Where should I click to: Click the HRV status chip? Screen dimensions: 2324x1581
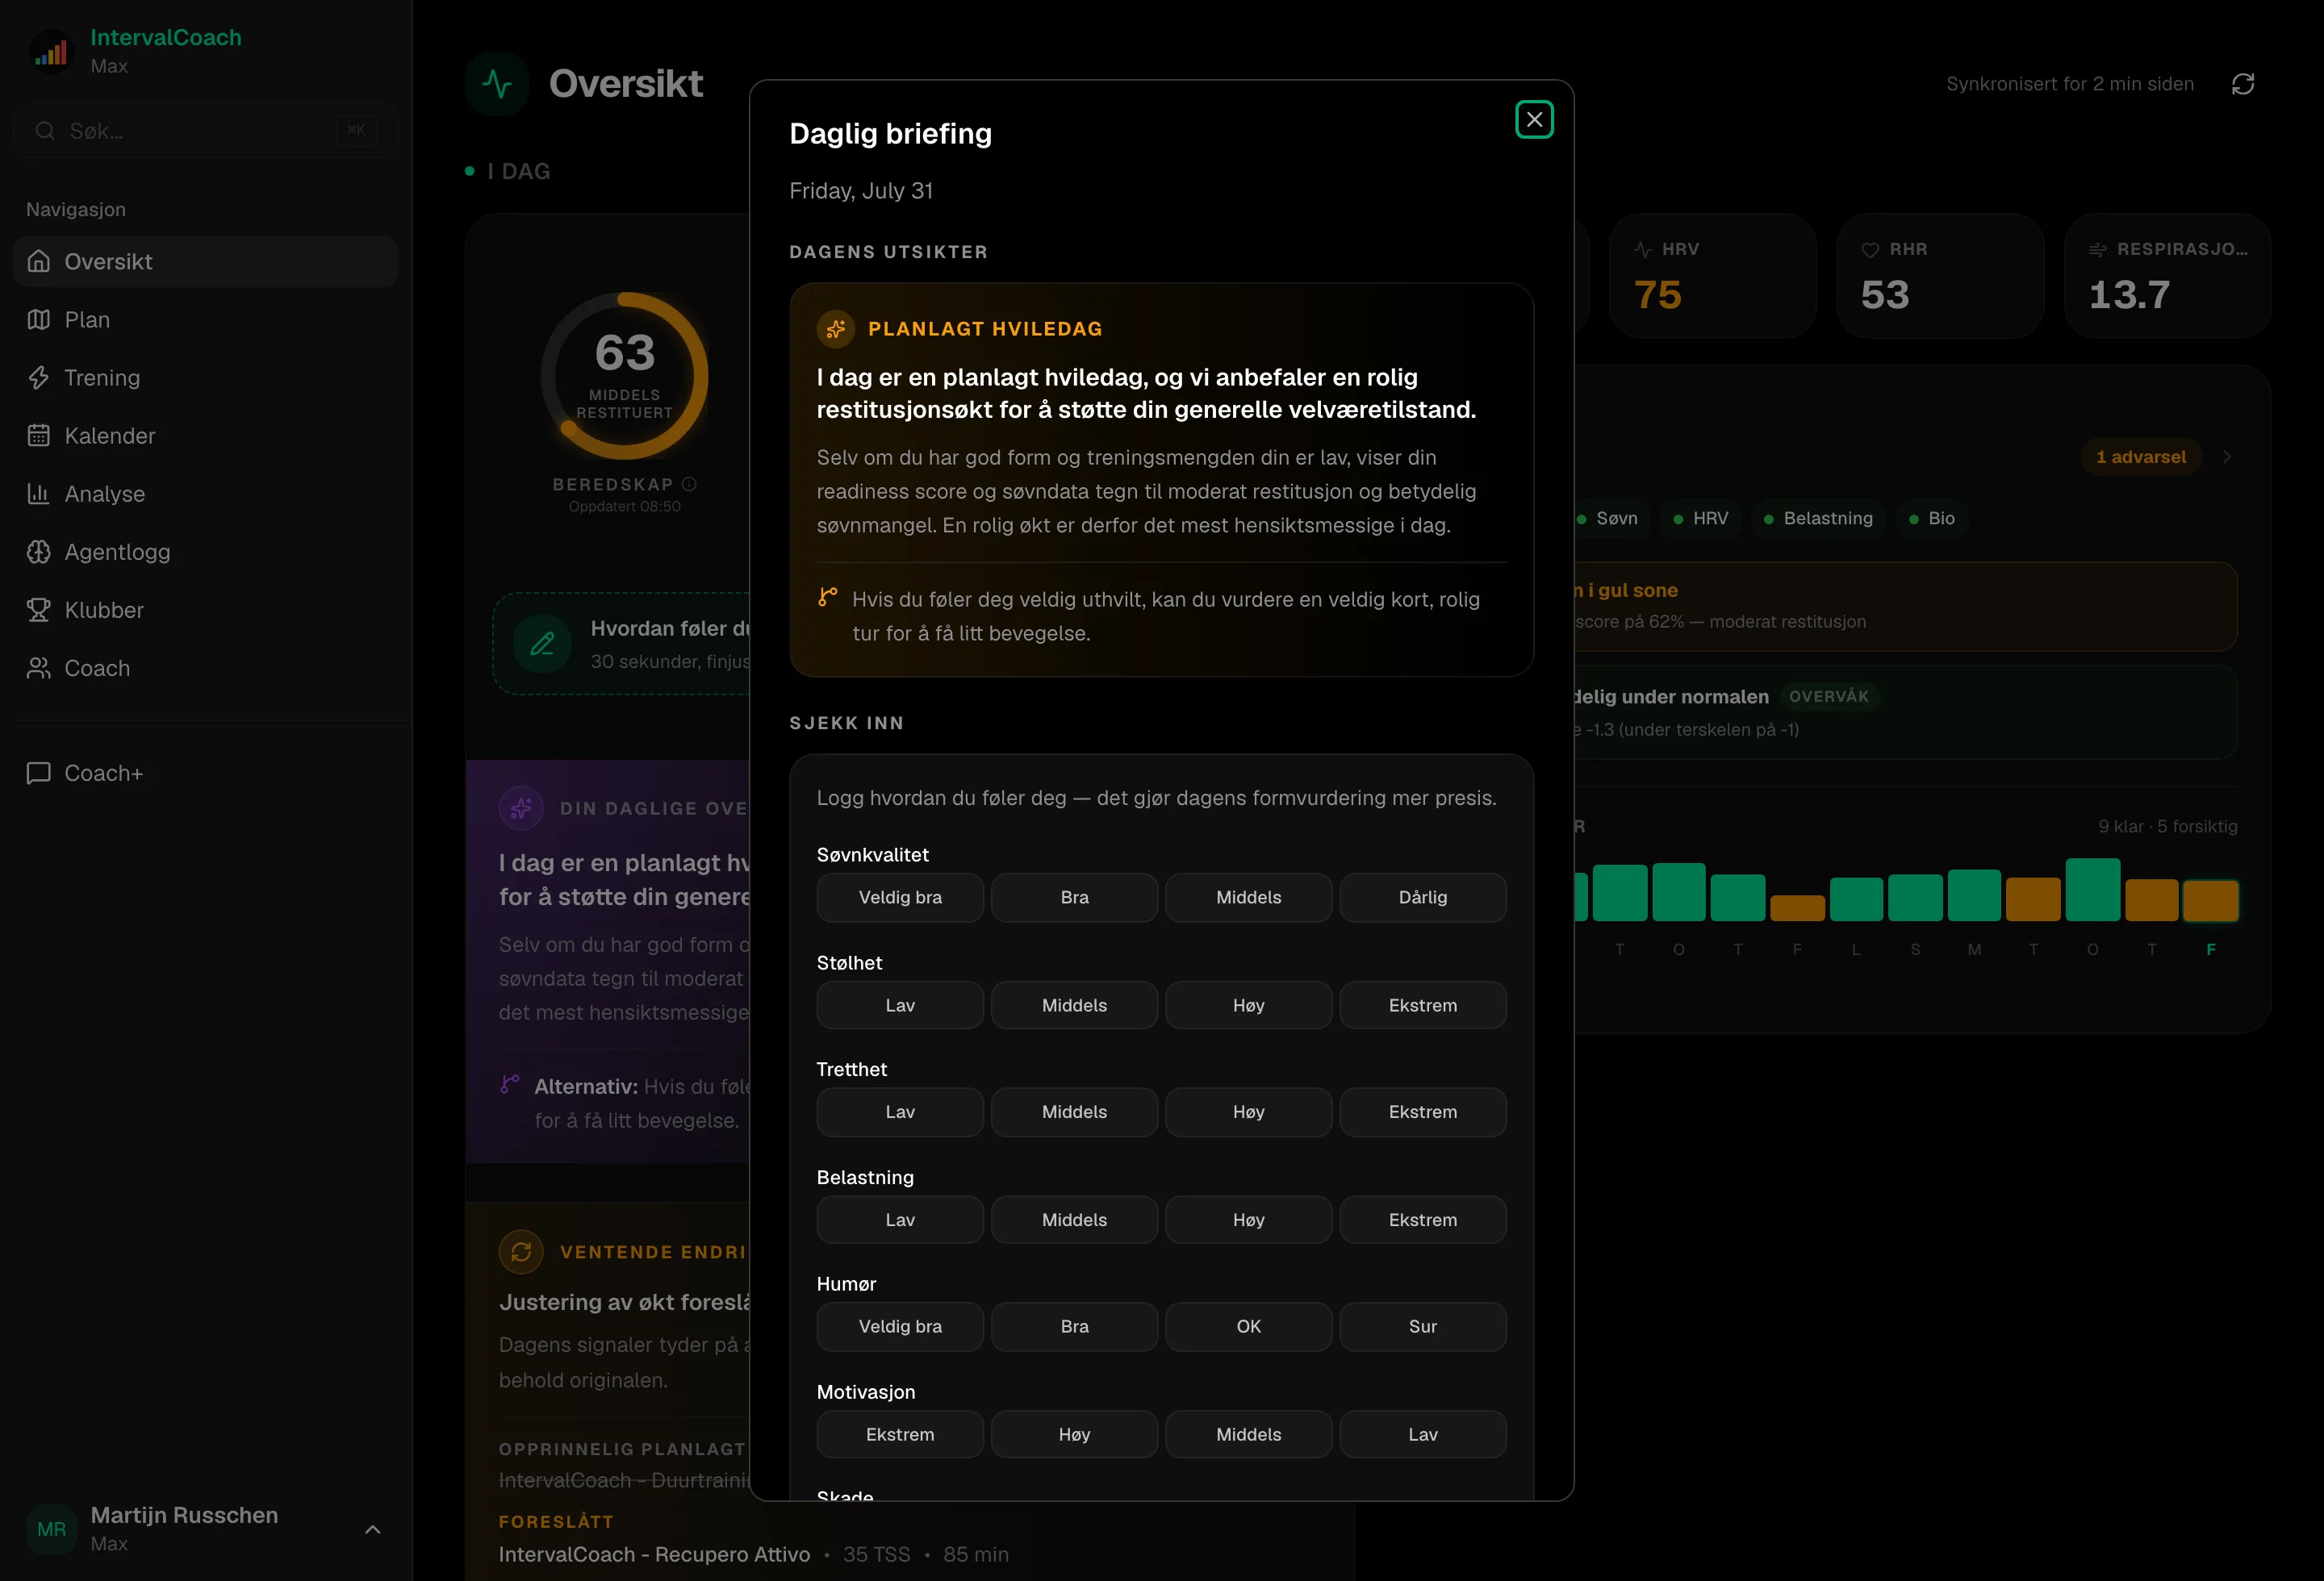[1701, 519]
